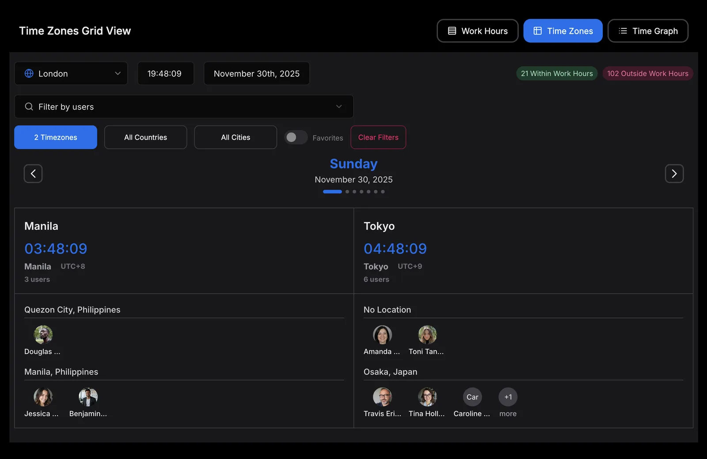This screenshot has width=707, height=459.
Task: Go to the next day arrow
Action: pos(674,174)
